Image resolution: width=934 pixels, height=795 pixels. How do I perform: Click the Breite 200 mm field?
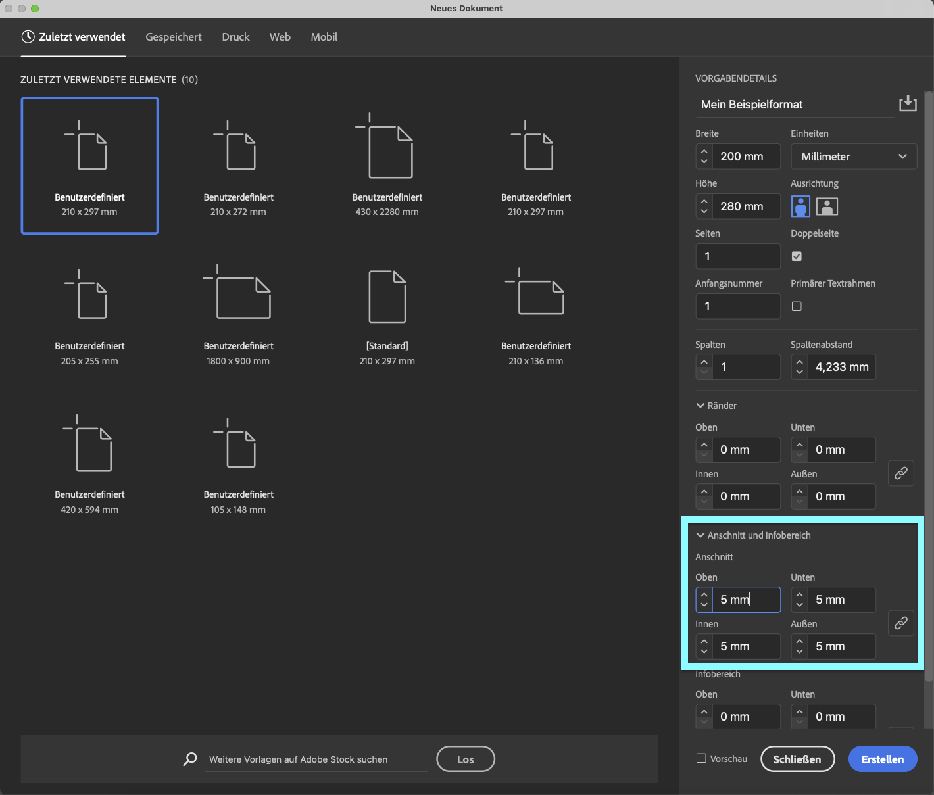tap(747, 157)
